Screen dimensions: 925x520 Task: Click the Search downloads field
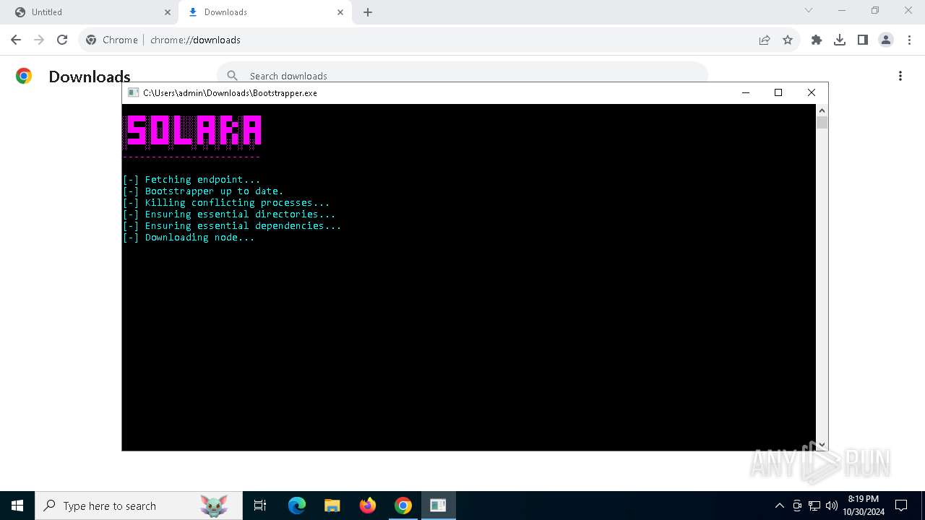click(x=462, y=75)
